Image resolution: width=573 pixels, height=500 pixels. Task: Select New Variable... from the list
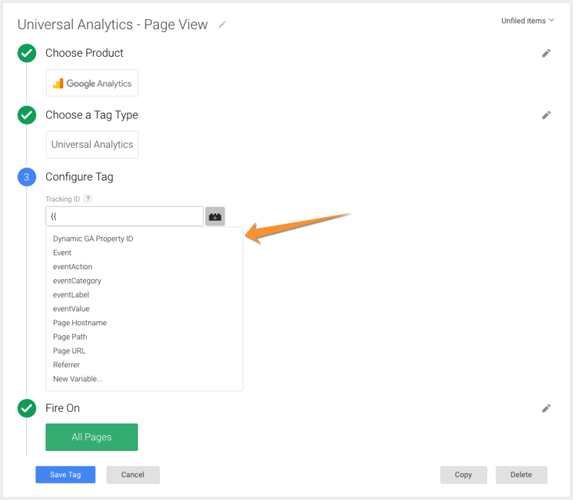(x=77, y=379)
